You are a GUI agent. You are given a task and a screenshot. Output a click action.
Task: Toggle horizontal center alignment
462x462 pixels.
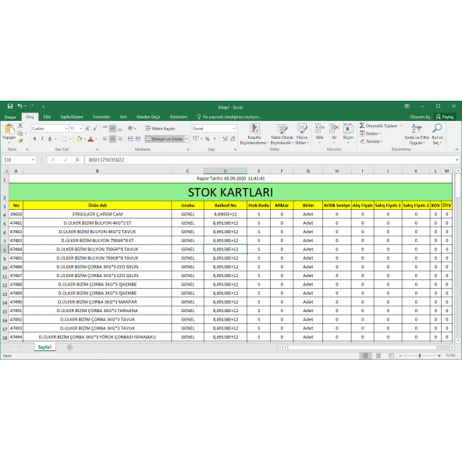pyautogui.click(x=112, y=139)
